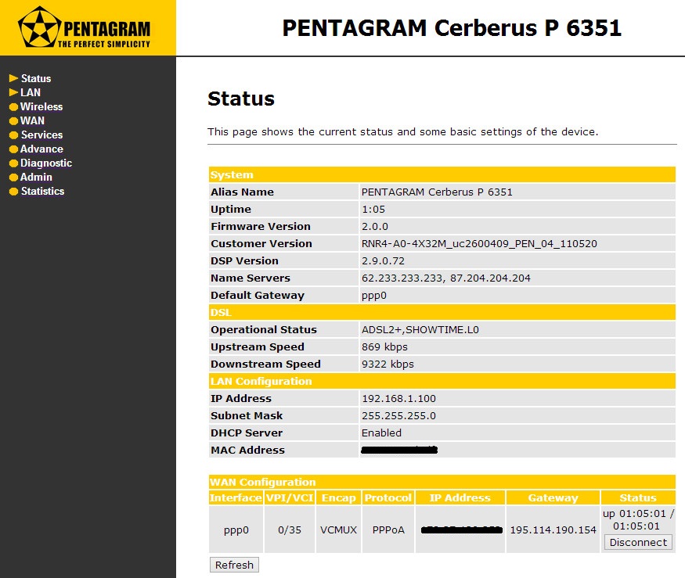This screenshot has width=685, height=578.
Task: Click the PENTAGRAM Cerberus P 6351 page title
Action: click(452, 28)
